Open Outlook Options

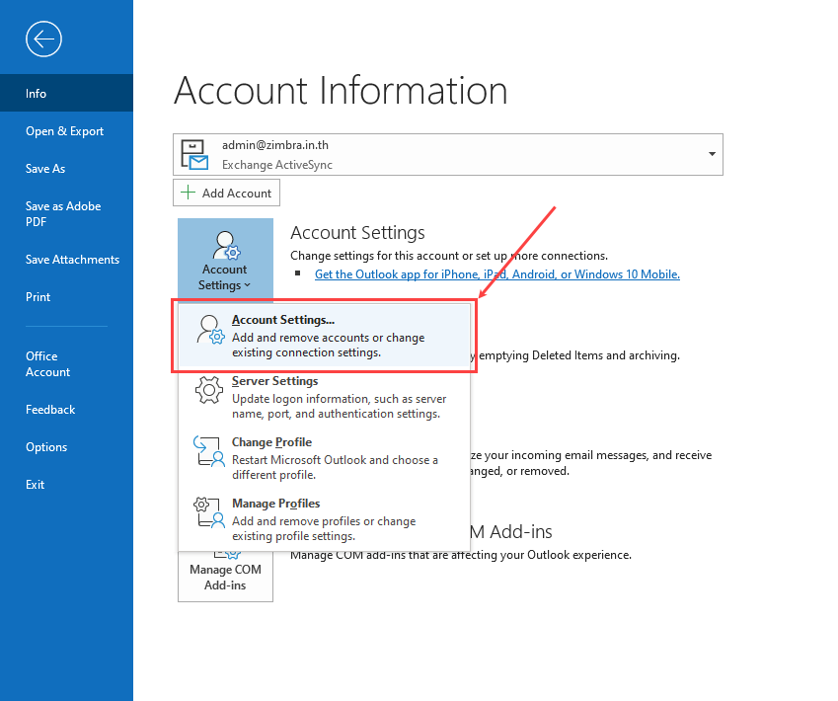[x=46, y=447]
